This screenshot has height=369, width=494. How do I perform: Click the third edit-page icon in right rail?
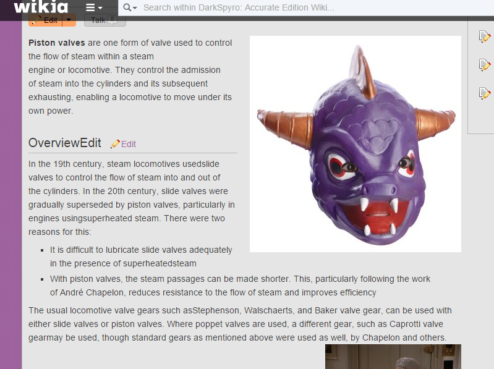click(x=485, y=93)
